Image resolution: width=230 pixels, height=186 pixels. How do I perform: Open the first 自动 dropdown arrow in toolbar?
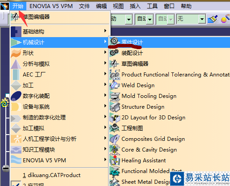(x=150, y=19)
